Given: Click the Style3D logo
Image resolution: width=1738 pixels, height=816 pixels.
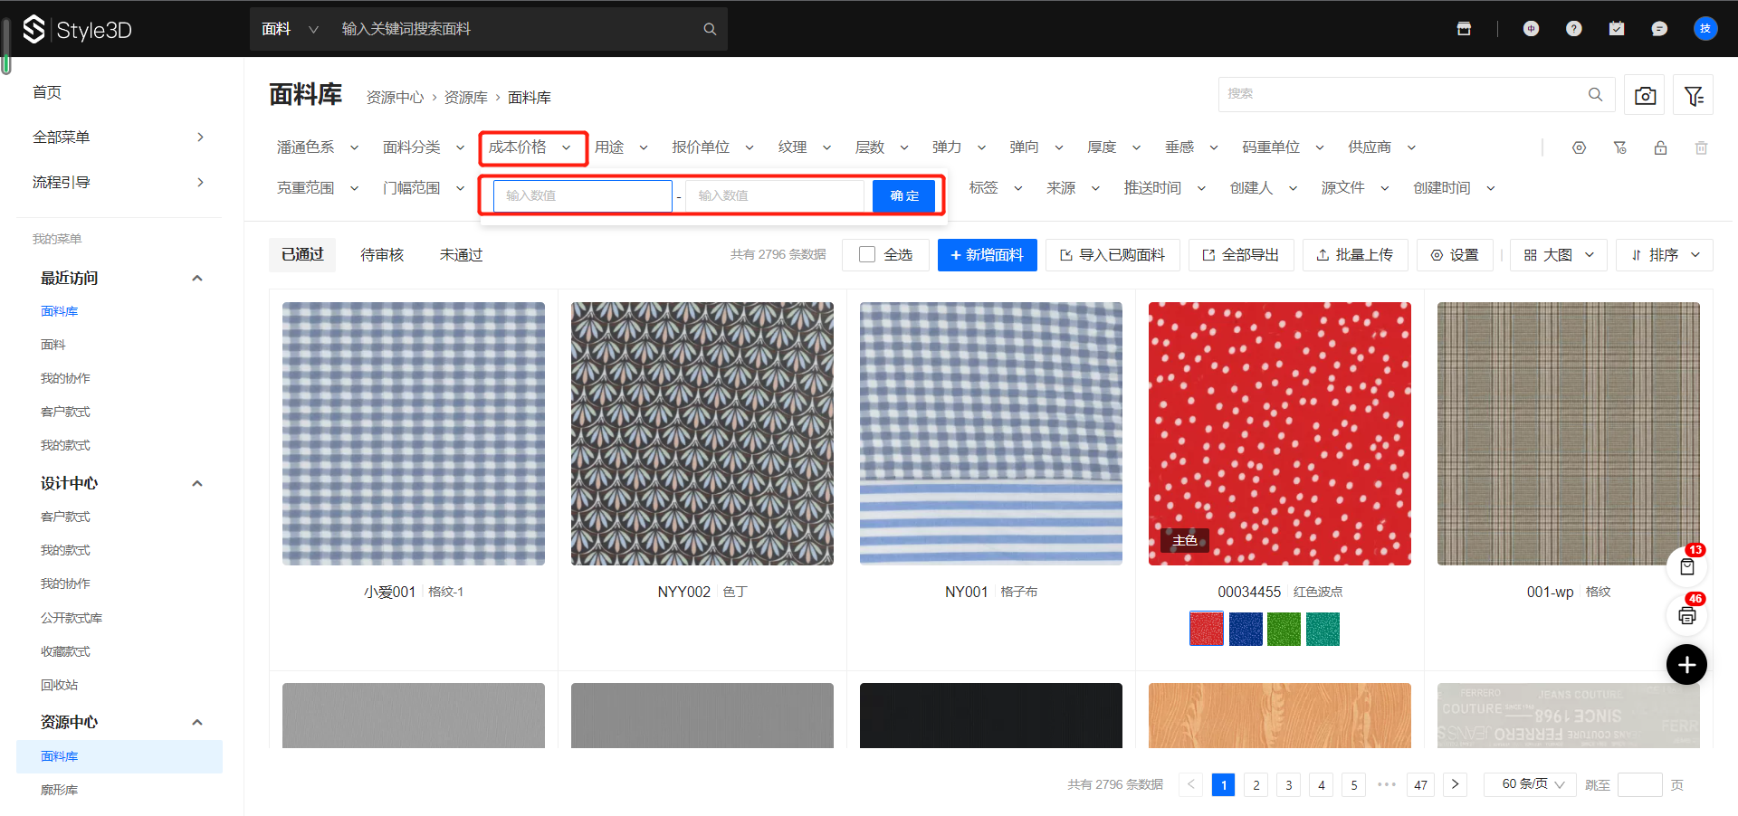Looking at the screenshot, I should coord(77,30).
